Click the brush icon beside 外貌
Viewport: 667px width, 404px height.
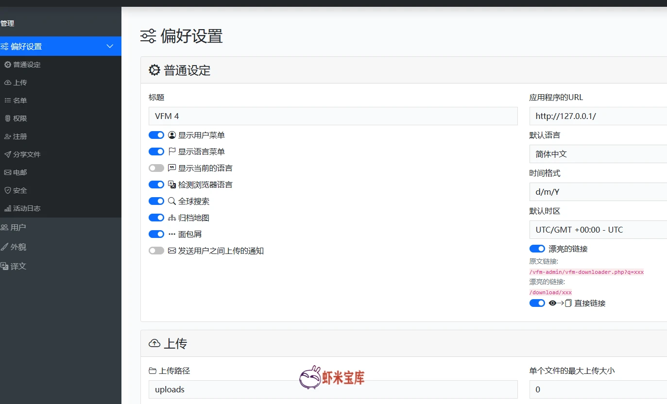[4, 247]
